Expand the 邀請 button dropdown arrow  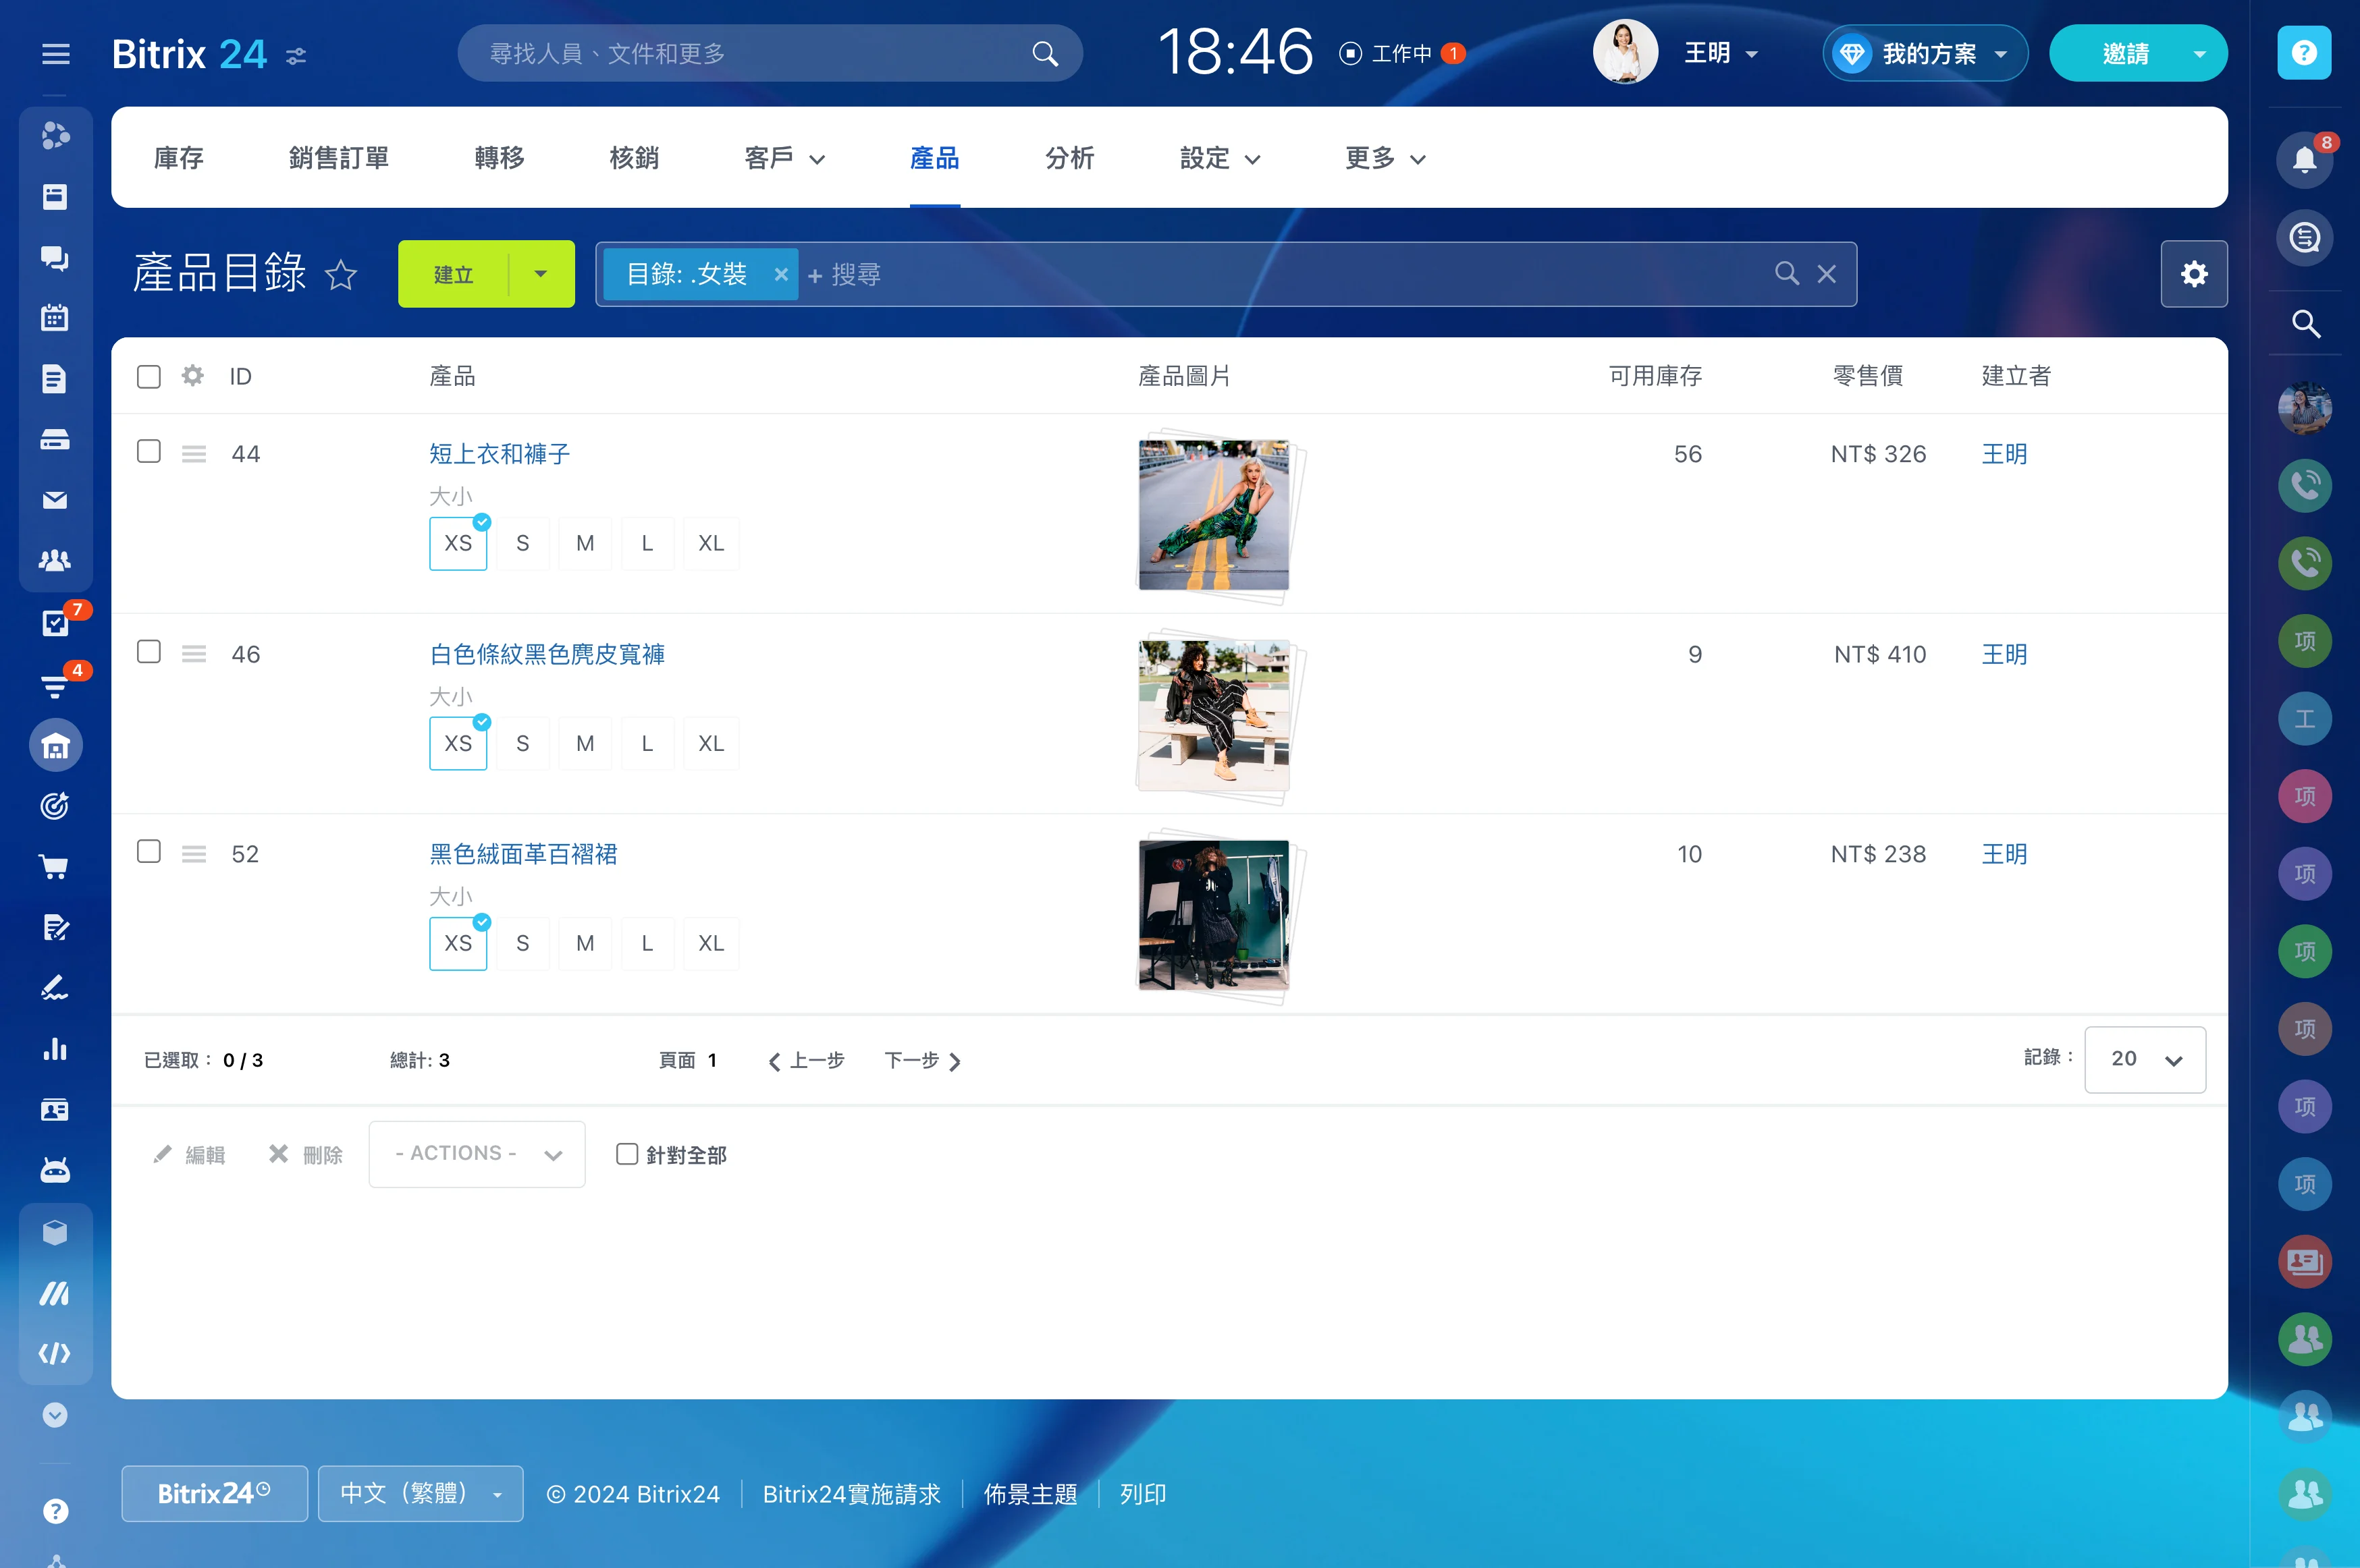pyautogui.click(x=2200, y=54)
